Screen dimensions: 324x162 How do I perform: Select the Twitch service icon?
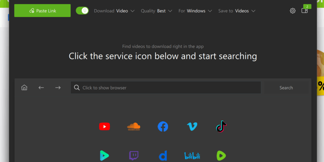pyautogui.click(x=134, y=156)
